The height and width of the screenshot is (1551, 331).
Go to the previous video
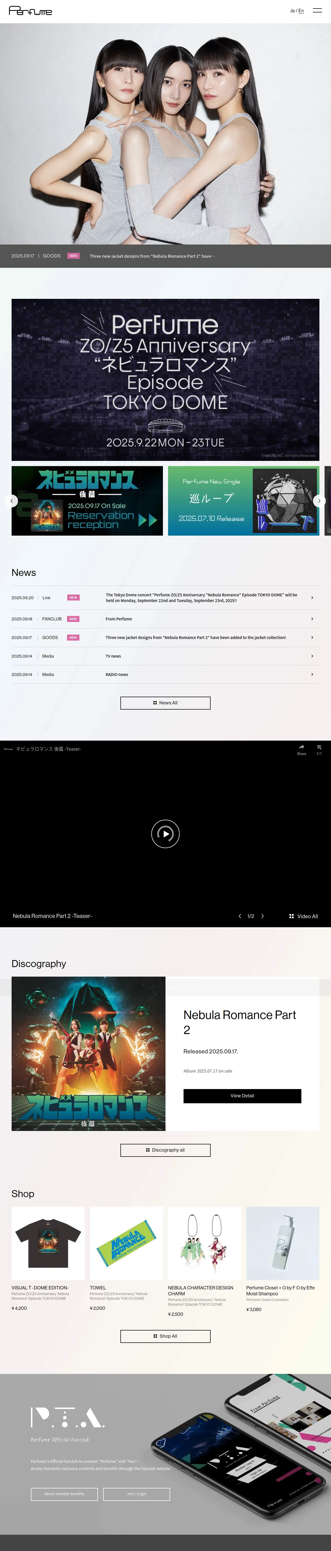tap(240, 916)
